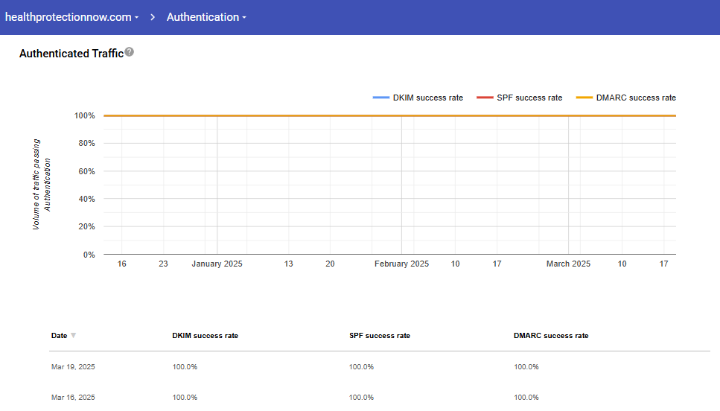Click the sort arrow next to Date
This screenshot has height=411, width=720.
tap(73, 336)
